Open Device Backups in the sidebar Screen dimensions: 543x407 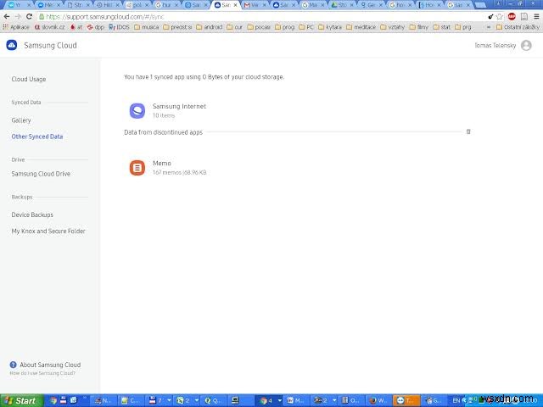pos(32,215)
